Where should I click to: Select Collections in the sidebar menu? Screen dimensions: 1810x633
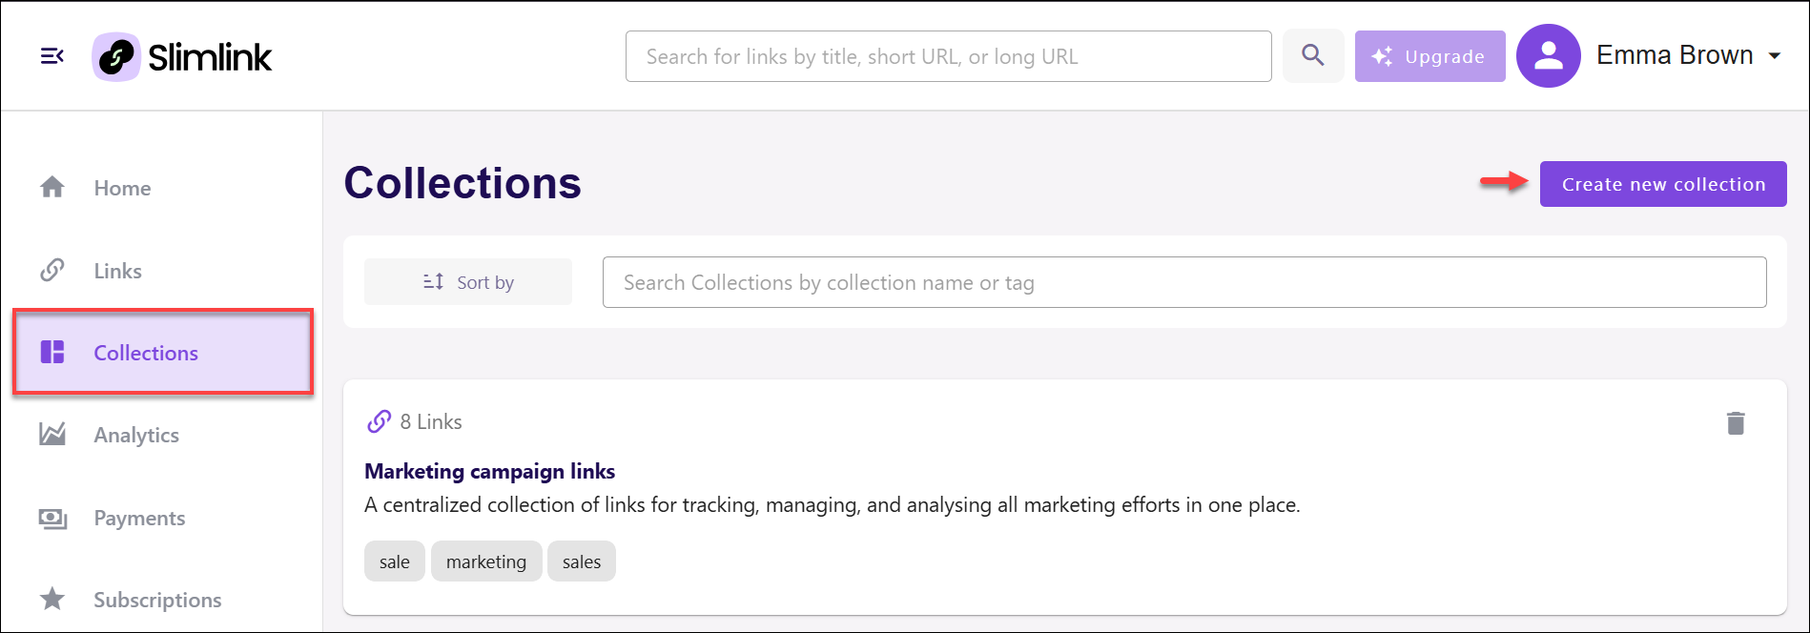click(x=163, y=352)
